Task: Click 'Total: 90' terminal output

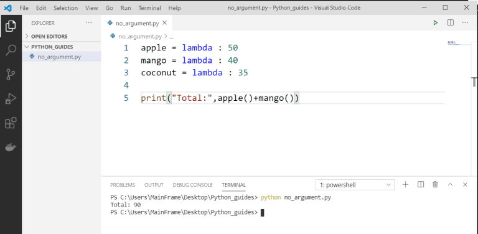Action: tap(126, 205)
